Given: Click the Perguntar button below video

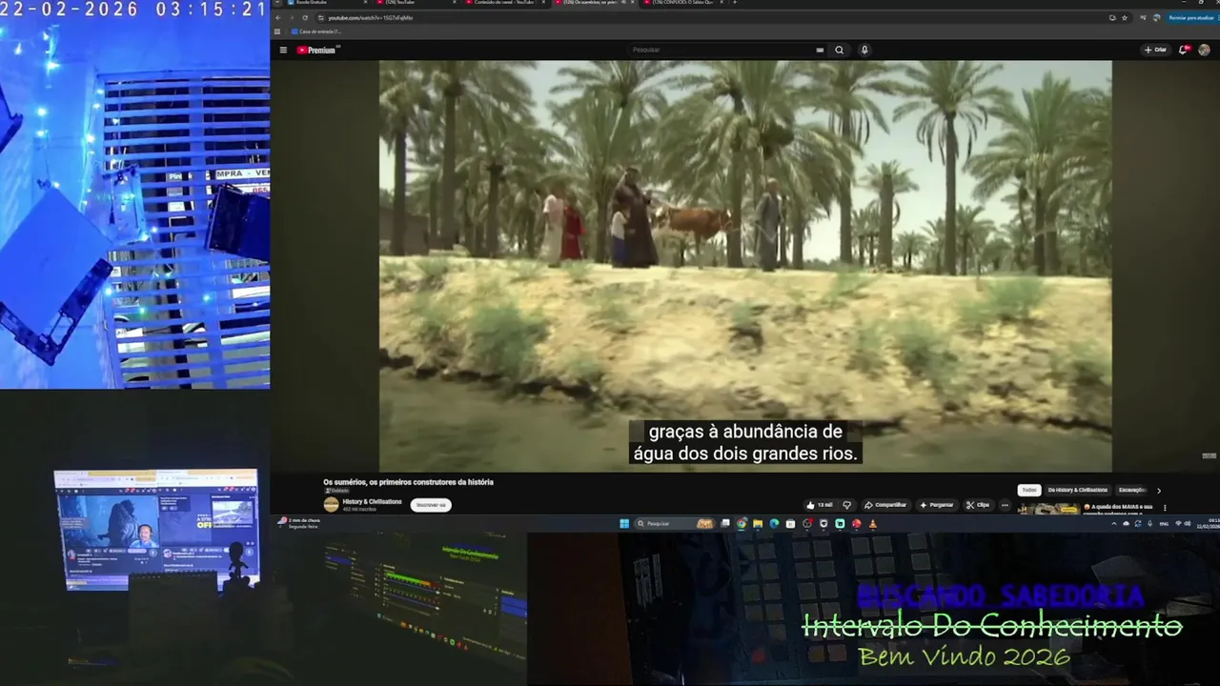Looking at the screenshot, I should [937, 505].
